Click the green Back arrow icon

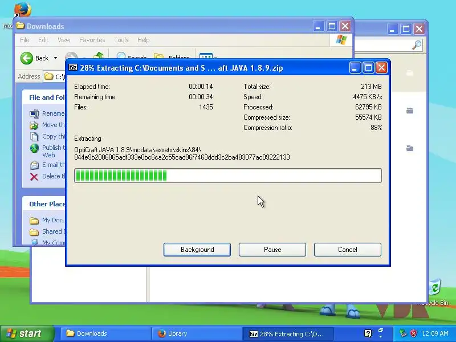(x=26, y=58)
